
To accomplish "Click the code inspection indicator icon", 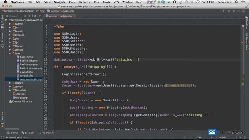I will pyautogui.click(x=243, y=26).
